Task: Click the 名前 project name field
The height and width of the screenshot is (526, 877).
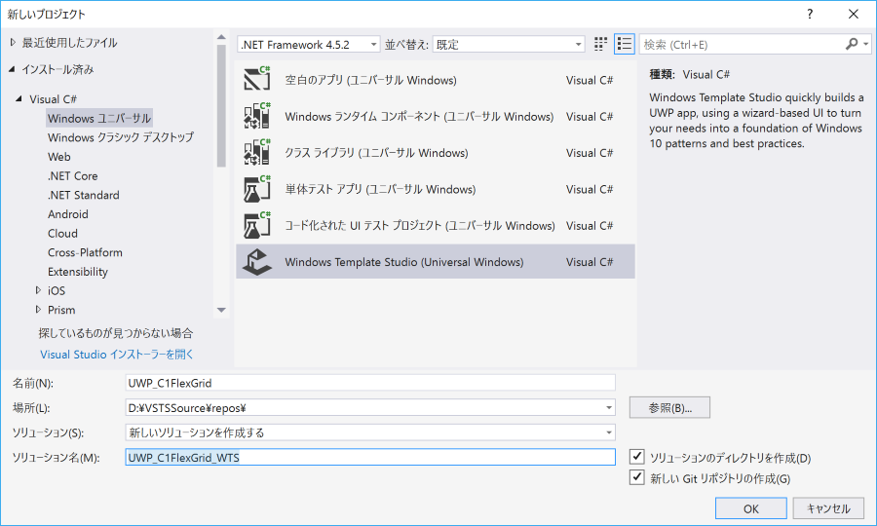Action: pyautogui.click(x=370, y=383)
